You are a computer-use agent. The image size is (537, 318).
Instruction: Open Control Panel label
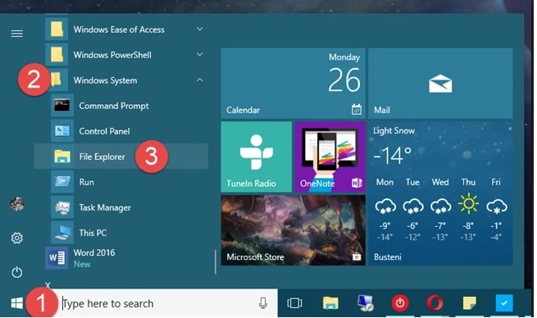pos(104,131)
